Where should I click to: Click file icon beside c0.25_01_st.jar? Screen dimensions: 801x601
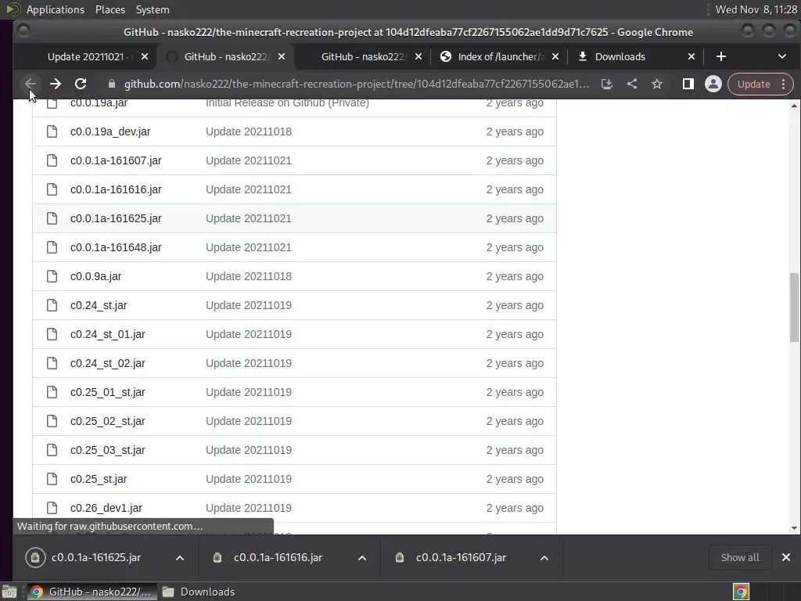(x=52, y=392)
